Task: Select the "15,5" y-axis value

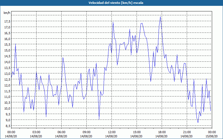Action: (7, 44)
